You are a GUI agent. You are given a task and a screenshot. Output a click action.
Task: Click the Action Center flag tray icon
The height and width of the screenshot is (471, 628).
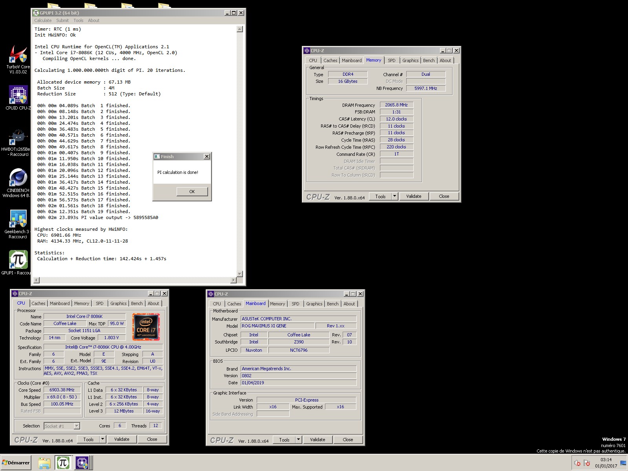pos(587,463)
